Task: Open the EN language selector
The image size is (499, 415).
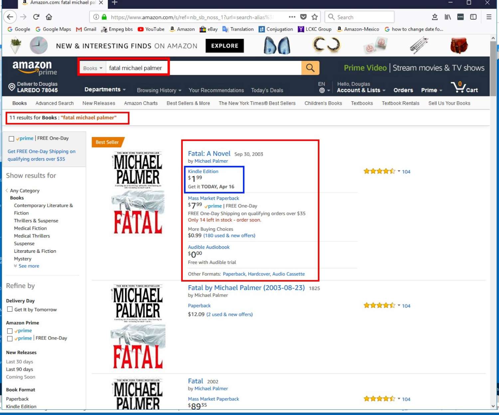Action: pyautogui.click(x=324, y=87)
